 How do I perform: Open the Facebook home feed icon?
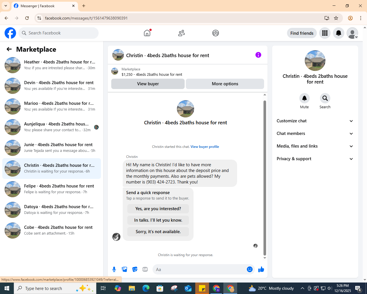pyautogui.click(x=147, y=33)
